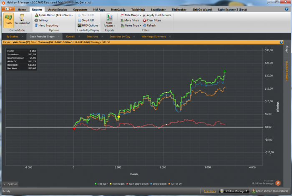Expand the Options panel at bottom left

[x=10, y=184]
